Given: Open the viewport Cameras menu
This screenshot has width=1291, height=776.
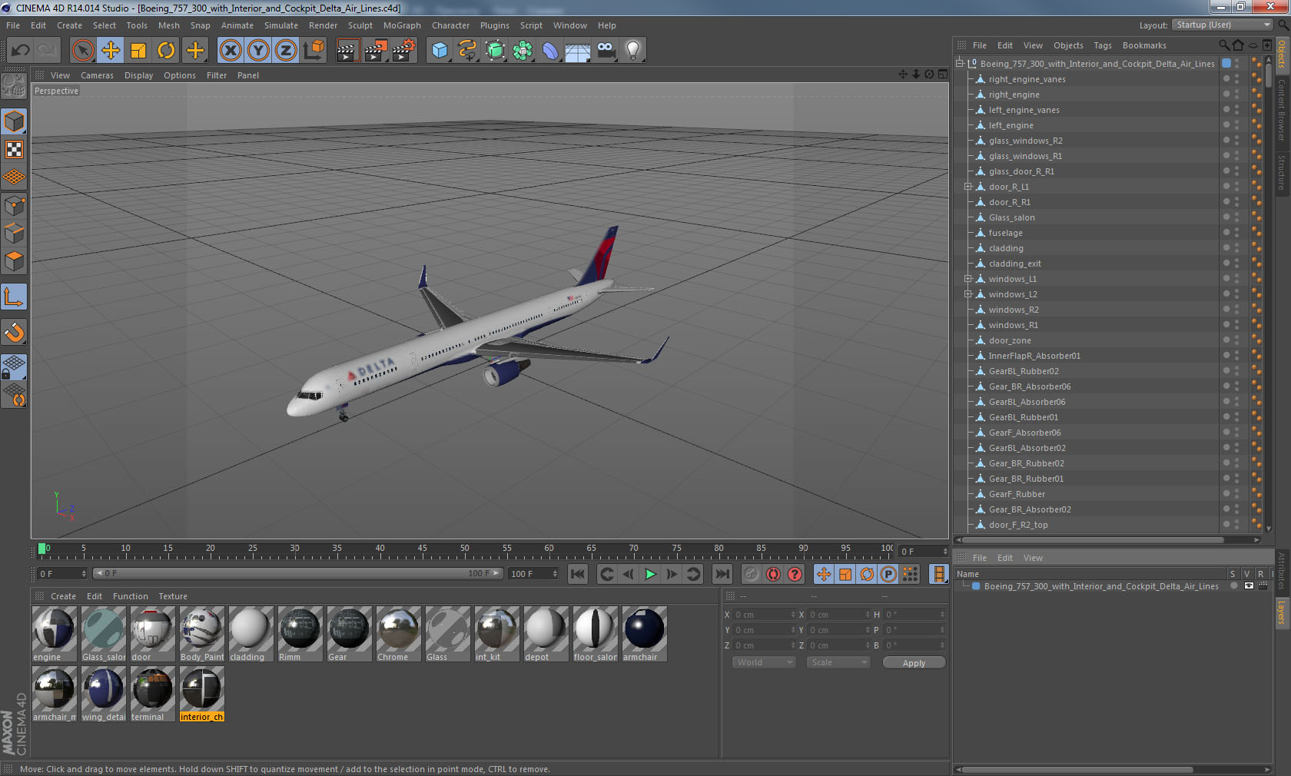Looking at the screenshot, I should [97, 75].
